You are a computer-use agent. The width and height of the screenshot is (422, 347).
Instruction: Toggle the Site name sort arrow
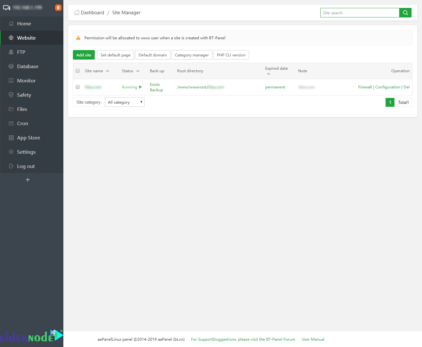pyautogui.click(x=107, y=71)
